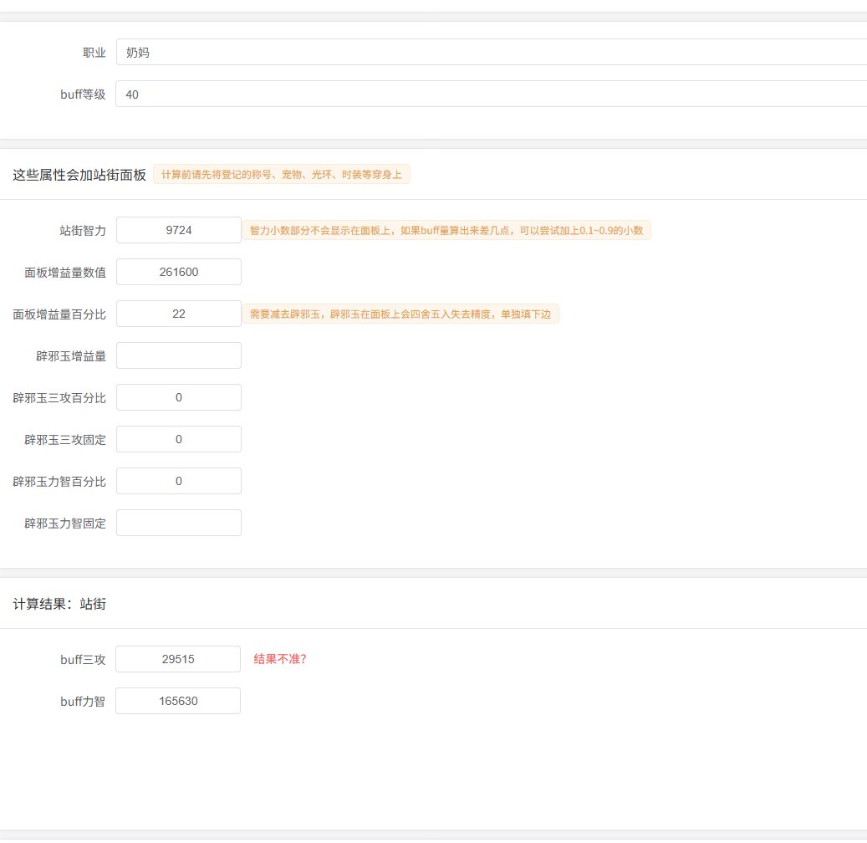Focus the 辟邪玉三攻百分比 input field
Screen dimensions: 867x843
click(x=179, y=397)
